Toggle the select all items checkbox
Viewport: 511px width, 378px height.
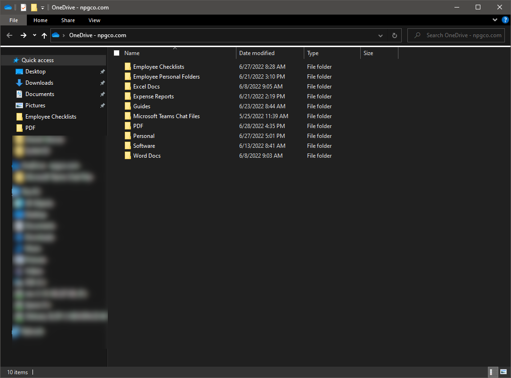[116, 53]
